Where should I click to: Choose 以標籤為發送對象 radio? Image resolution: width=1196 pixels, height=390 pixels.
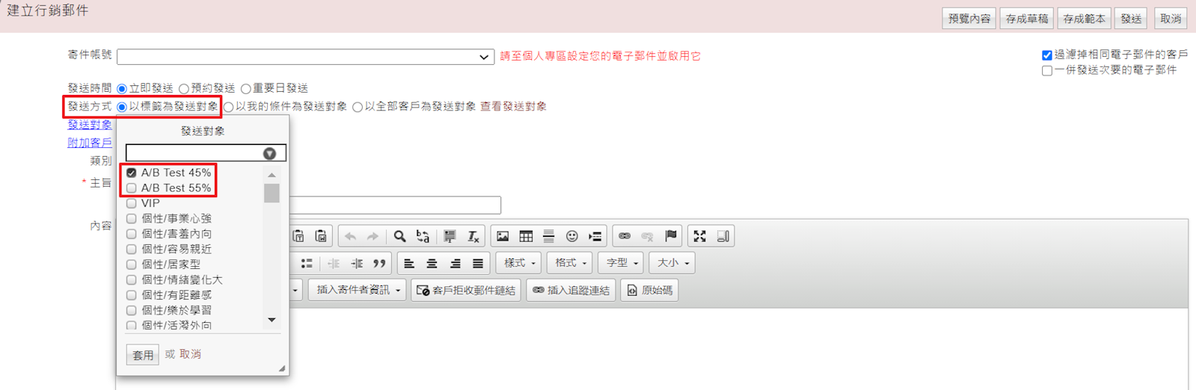click(x=122, y=107)
